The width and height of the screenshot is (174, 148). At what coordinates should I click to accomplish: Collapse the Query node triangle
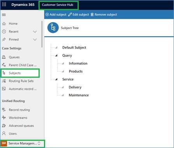(56, 55)
